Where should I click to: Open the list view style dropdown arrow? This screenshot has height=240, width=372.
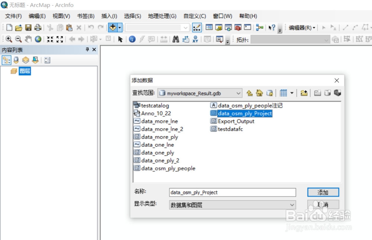[292, 93]
